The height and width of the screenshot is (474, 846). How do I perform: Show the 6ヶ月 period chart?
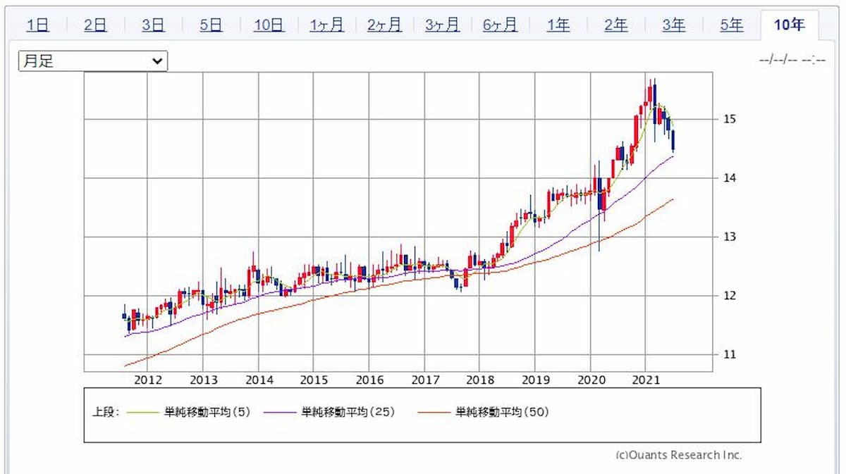tap(500, 25)
